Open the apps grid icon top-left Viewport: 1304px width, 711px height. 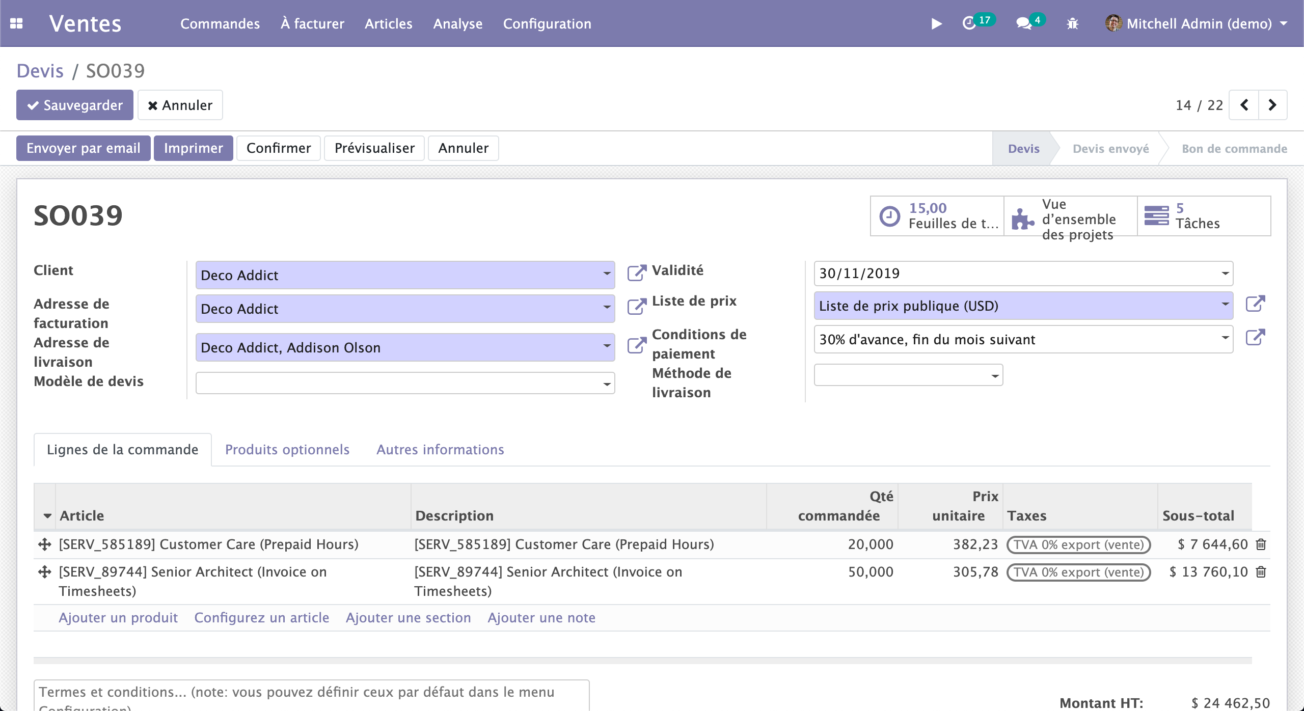pyautogui.click(x=17, y=23)
